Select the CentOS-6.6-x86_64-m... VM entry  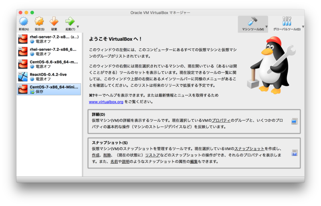(x=49, y=64)
